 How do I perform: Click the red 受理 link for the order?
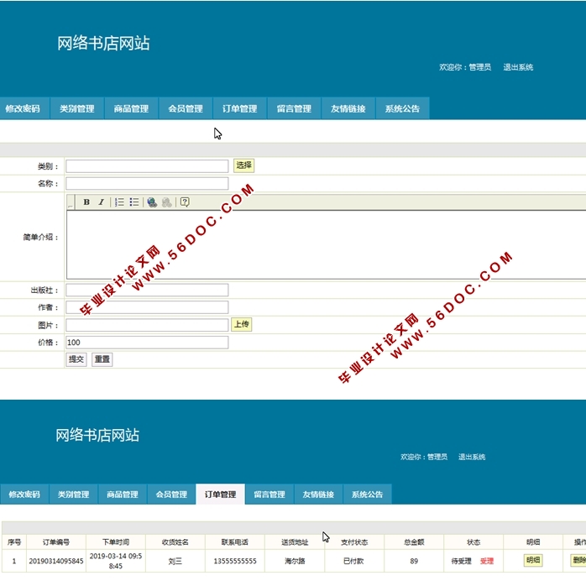point(487,561)
